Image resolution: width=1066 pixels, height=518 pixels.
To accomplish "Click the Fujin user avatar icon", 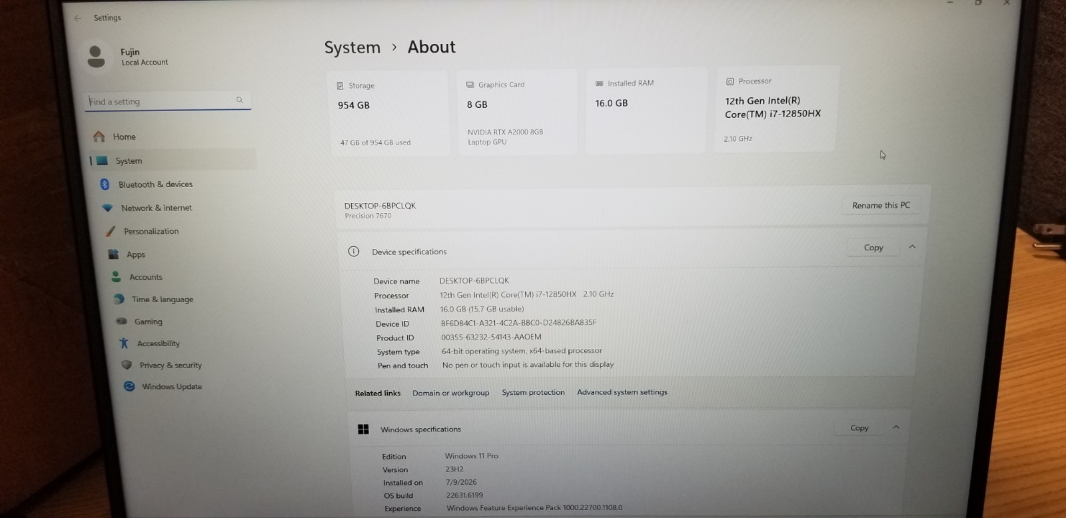I will pos(97,57).
